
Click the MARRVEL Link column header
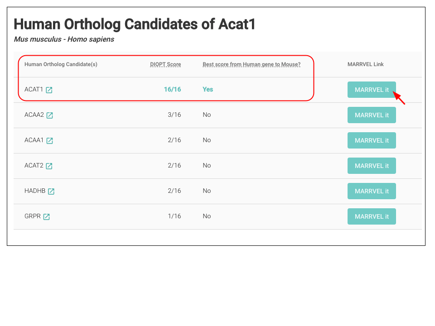(365, 64)
